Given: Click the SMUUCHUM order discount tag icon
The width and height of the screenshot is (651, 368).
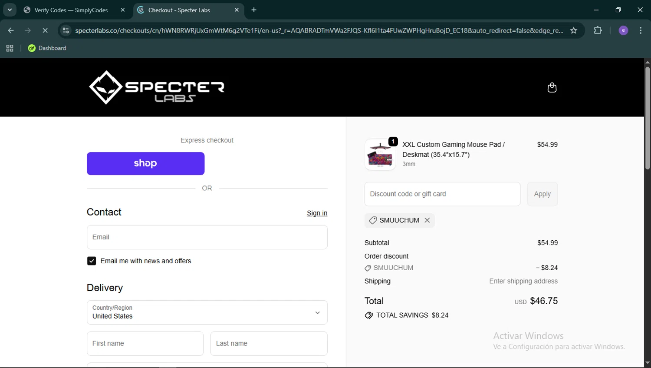Looking at the screenshot, I should 368,268.
